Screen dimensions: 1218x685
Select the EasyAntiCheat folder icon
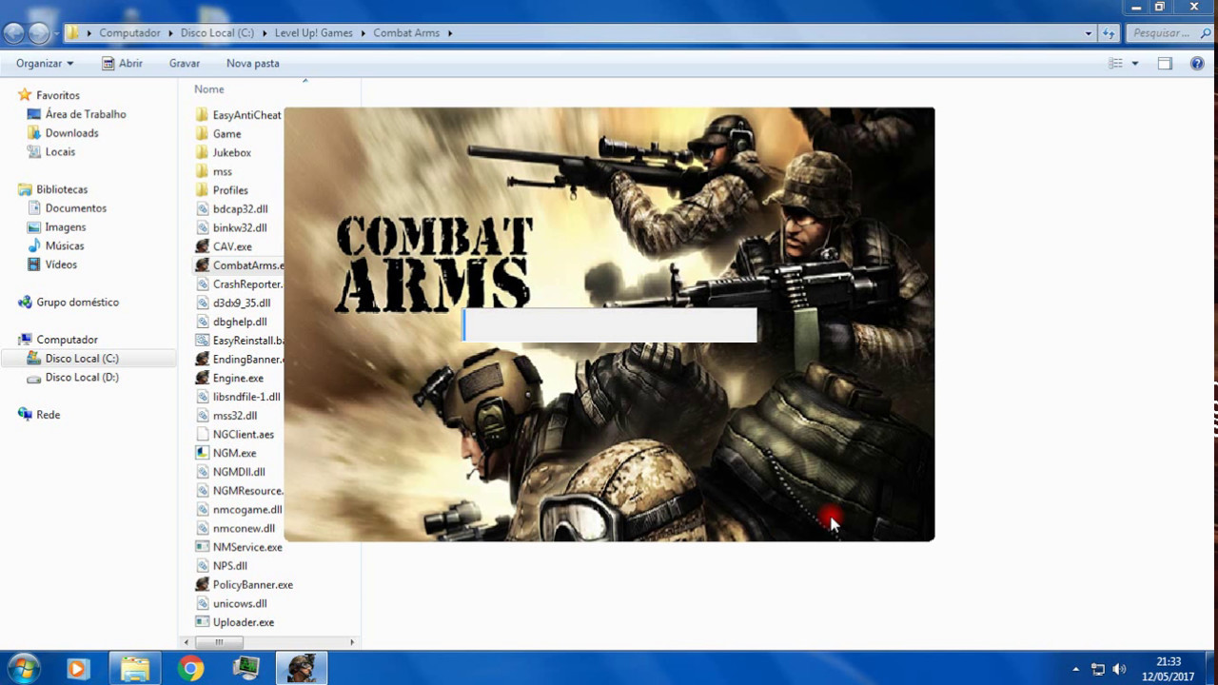[x=202, y=115]
